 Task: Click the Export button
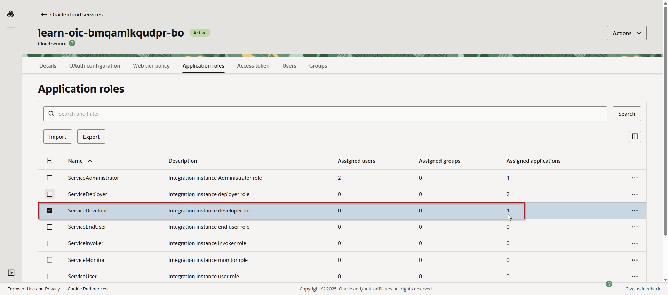tap(91, 137)
